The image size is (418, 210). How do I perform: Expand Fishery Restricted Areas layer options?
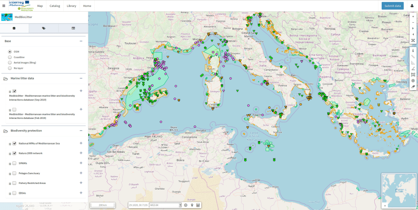pos(81,183)
